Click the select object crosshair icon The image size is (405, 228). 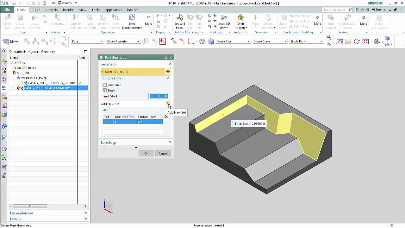coord(168,72)
